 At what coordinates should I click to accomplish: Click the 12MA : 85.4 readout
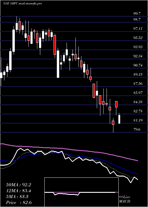click(18, 191)
